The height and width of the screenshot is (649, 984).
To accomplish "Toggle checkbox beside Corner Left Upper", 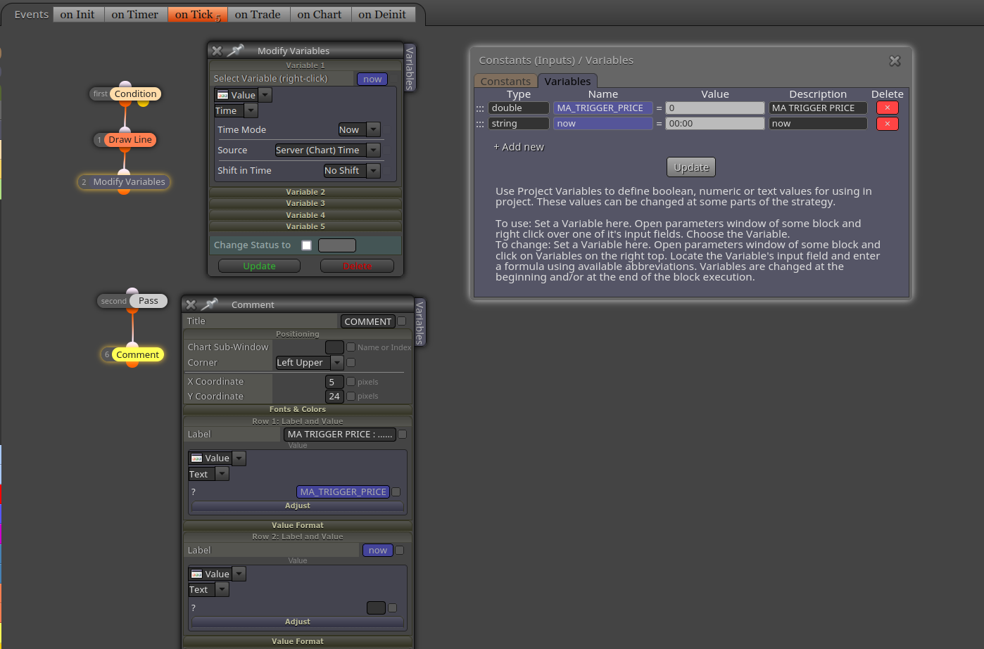I will pos(351,362).
